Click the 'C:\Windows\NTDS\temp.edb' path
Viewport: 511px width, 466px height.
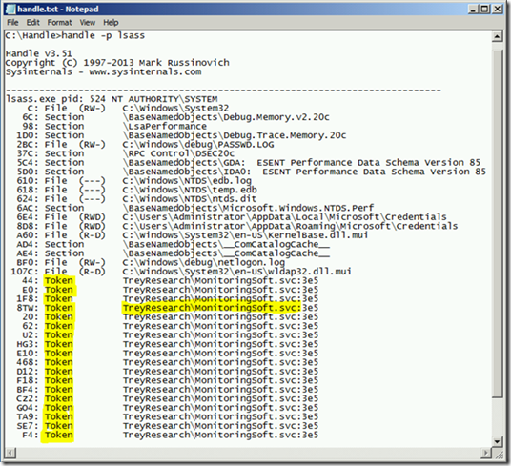[x=190, y=190]
